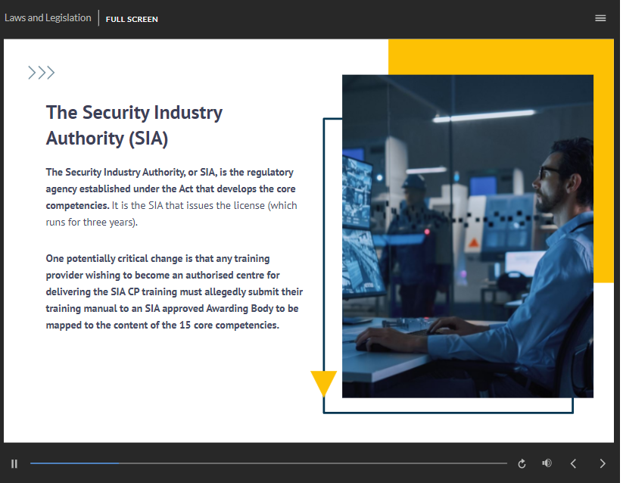The height and width of the screenshot is (483, 623).
Task: Open the hamburger menu
Action: coord(600,18)
